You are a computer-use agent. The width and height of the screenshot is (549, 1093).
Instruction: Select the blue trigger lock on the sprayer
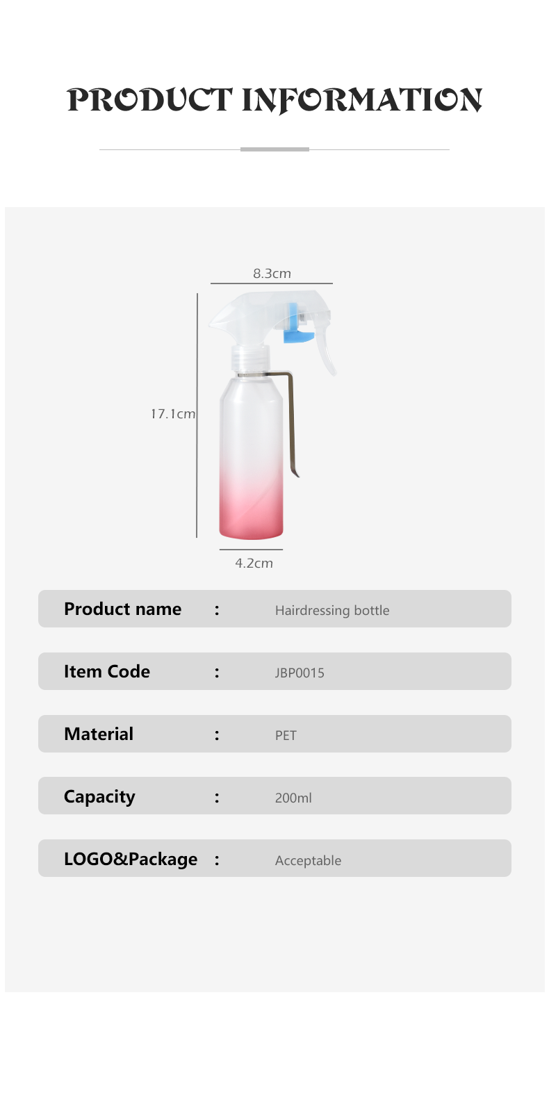297,324
